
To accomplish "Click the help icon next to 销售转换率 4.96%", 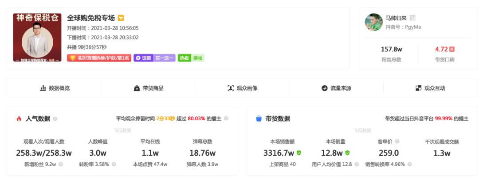I will point(410,165).
